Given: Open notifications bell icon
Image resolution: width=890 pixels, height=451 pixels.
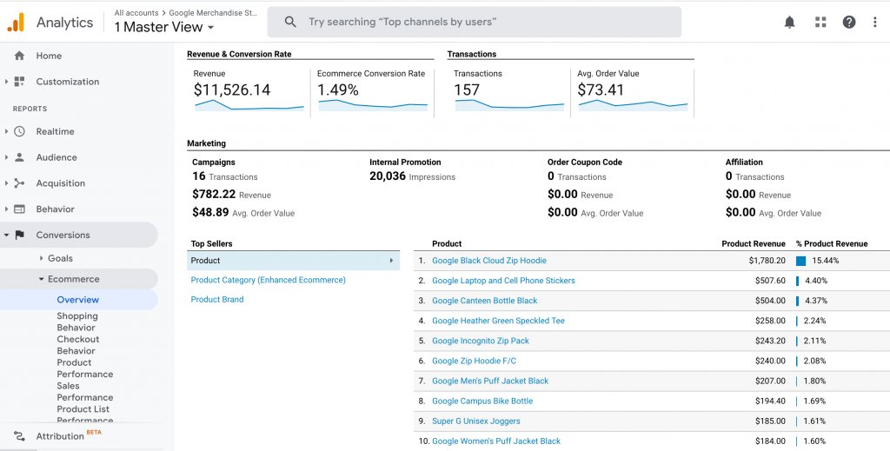Looking at the screenshot, I should tap(789, 22).
